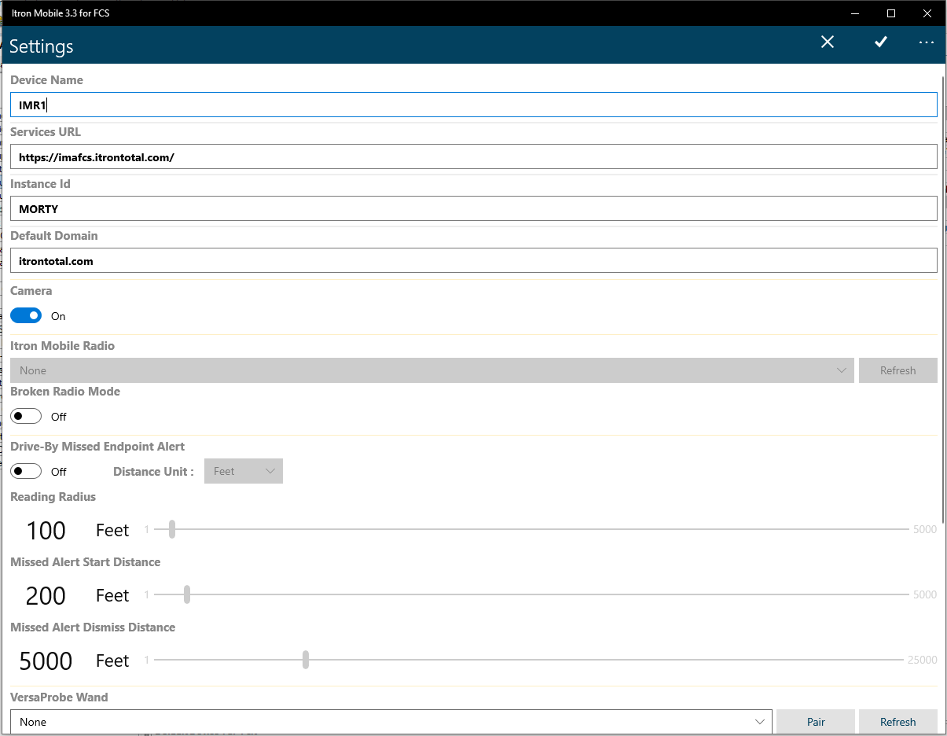Click into the Device Name field
The width and height of the screenshot is (947, 736).
pyautogui.click(x=473, y=105)
